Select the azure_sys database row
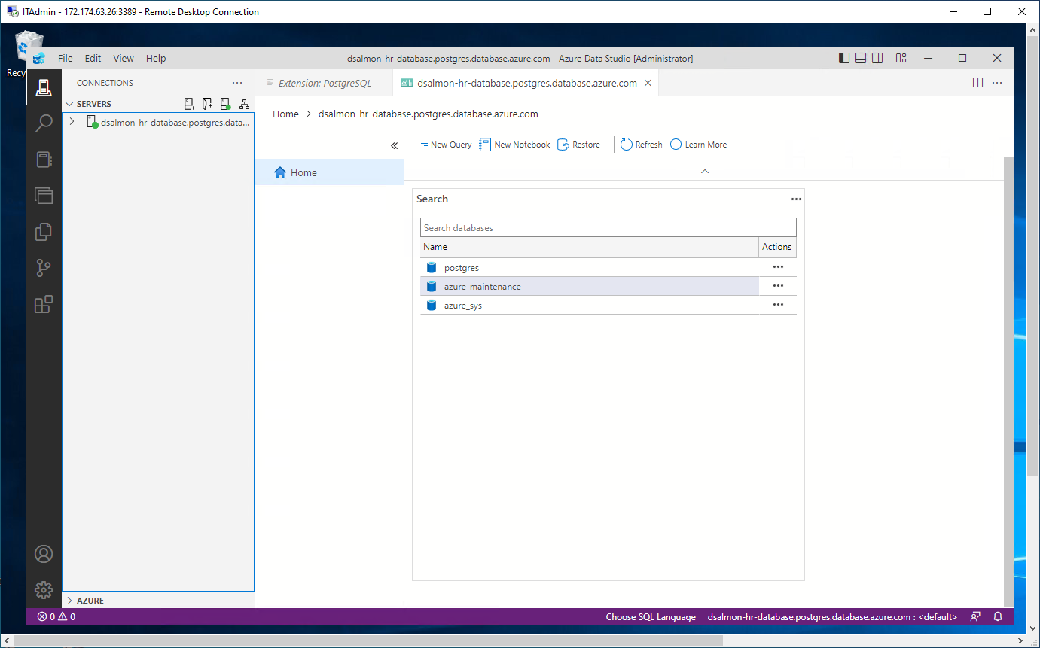This screenshot has width=1040, height=648. tap(608, 305)
